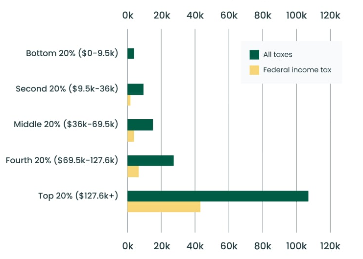Select the Fourth 20% All taxes bar
The width and height of the screenshot is (363, 259).
pos(150,160)
